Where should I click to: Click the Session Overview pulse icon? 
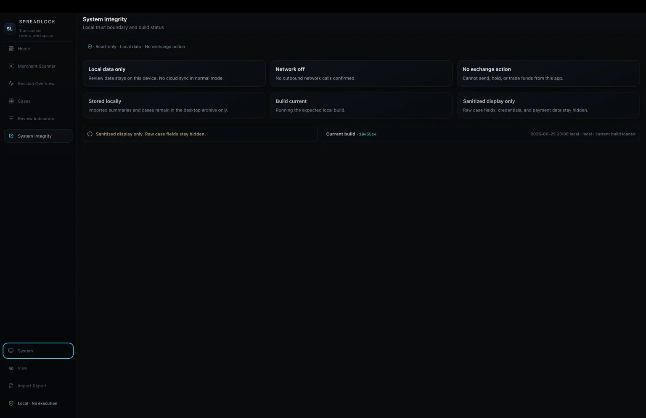coord(11,84)
